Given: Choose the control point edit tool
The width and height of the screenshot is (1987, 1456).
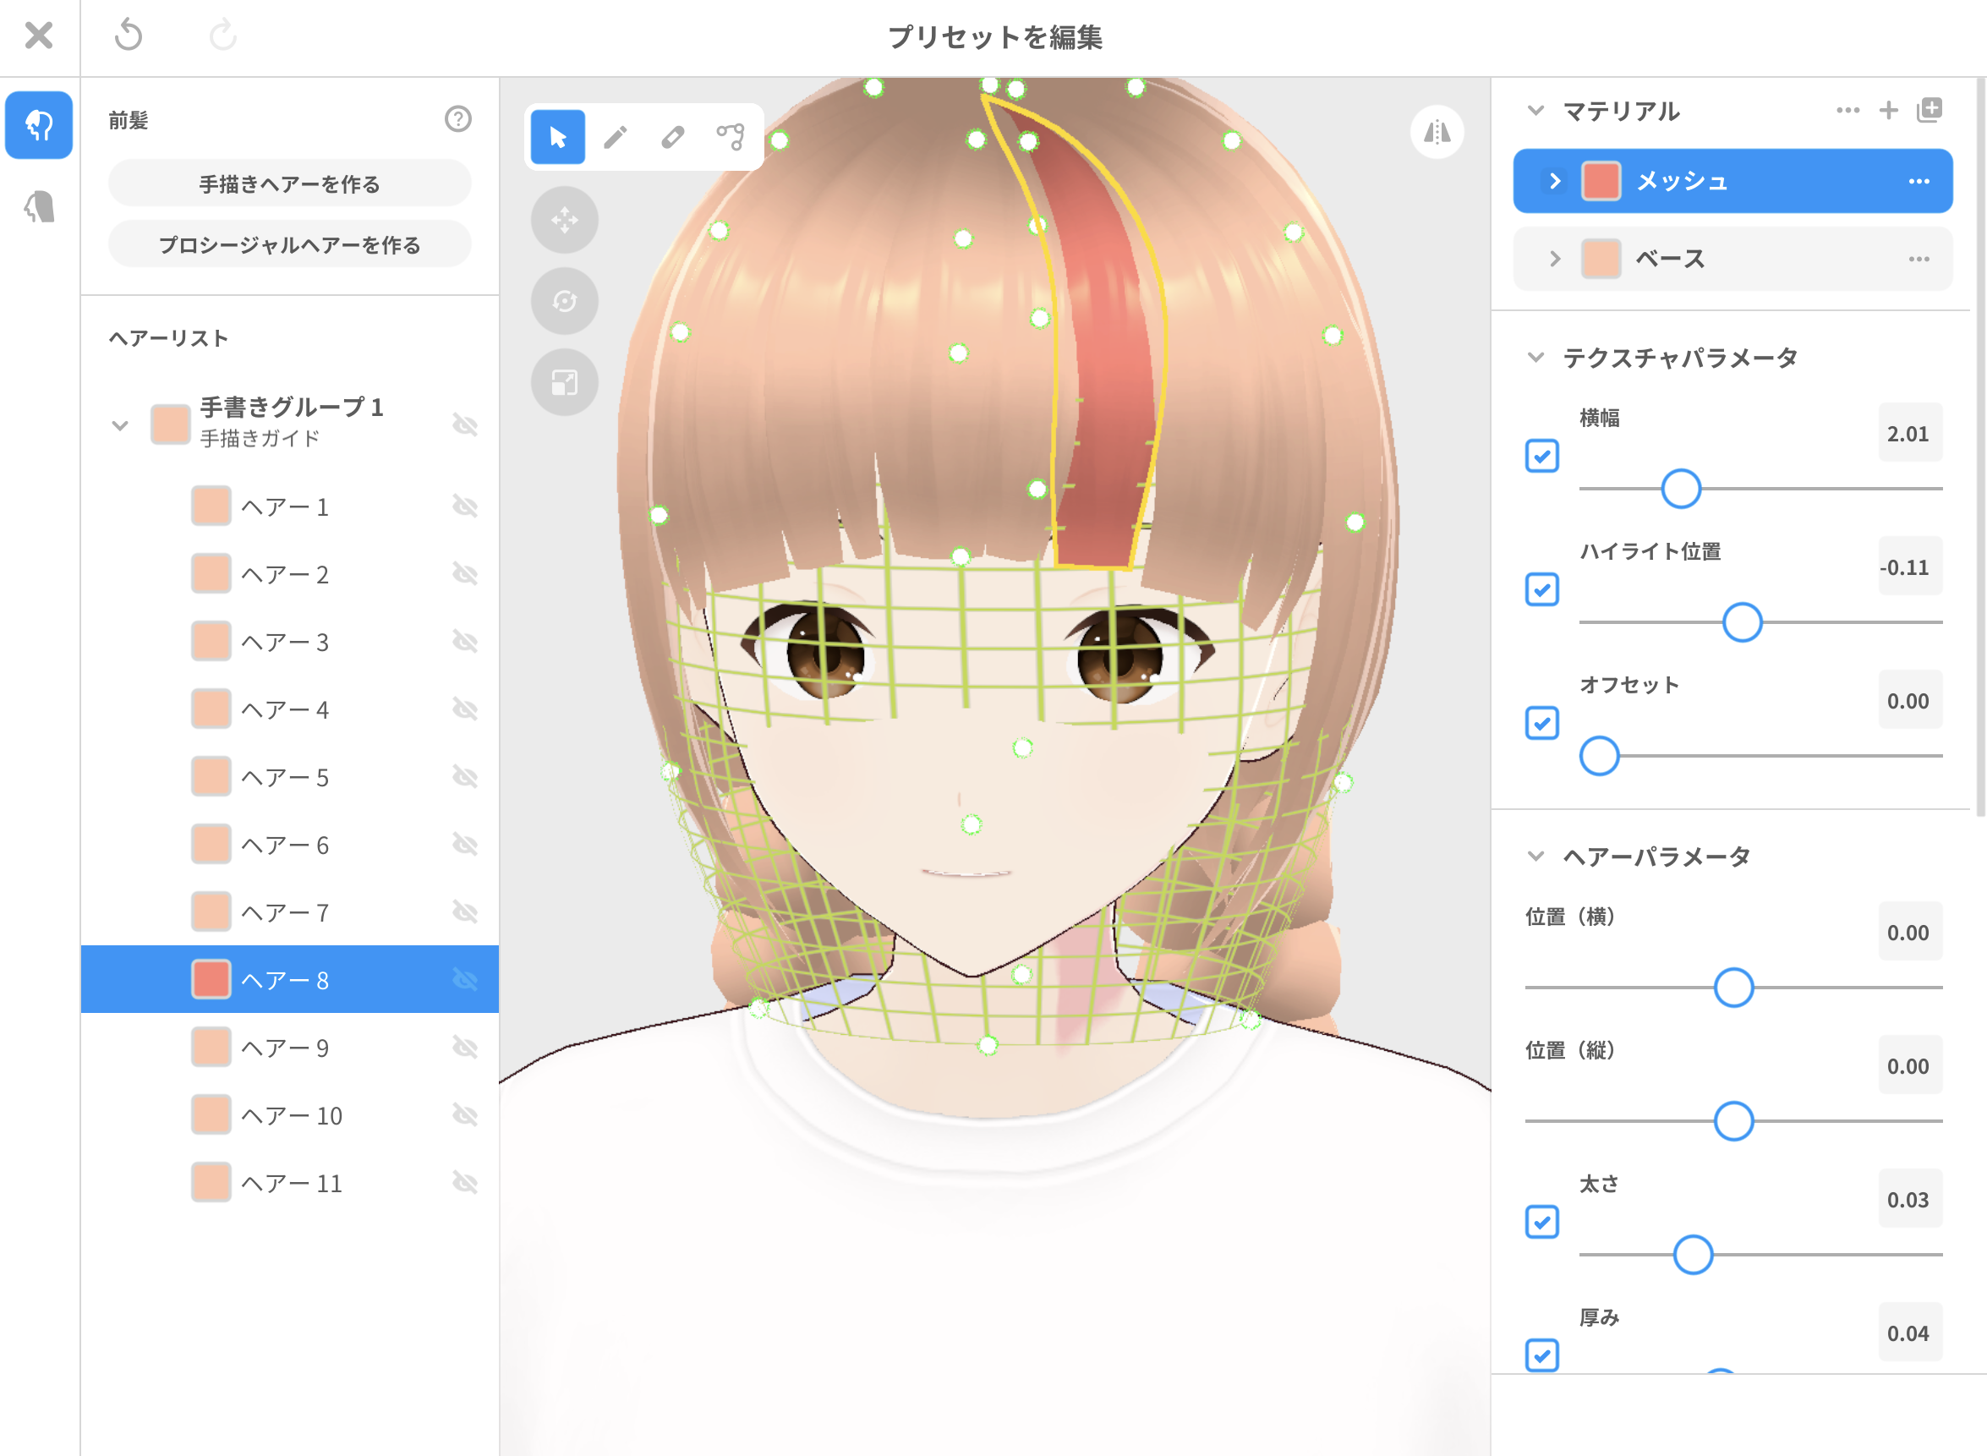Looking at the screenshot, I should (x=731, y=137).
